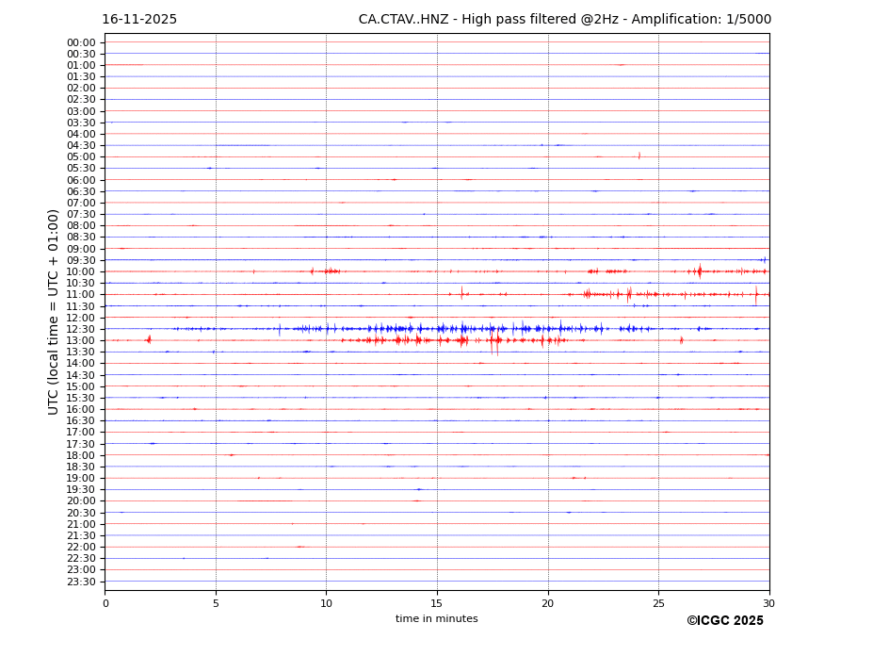Select the 12:30 time row label
873x656 pixels.
tap(81, 329)
